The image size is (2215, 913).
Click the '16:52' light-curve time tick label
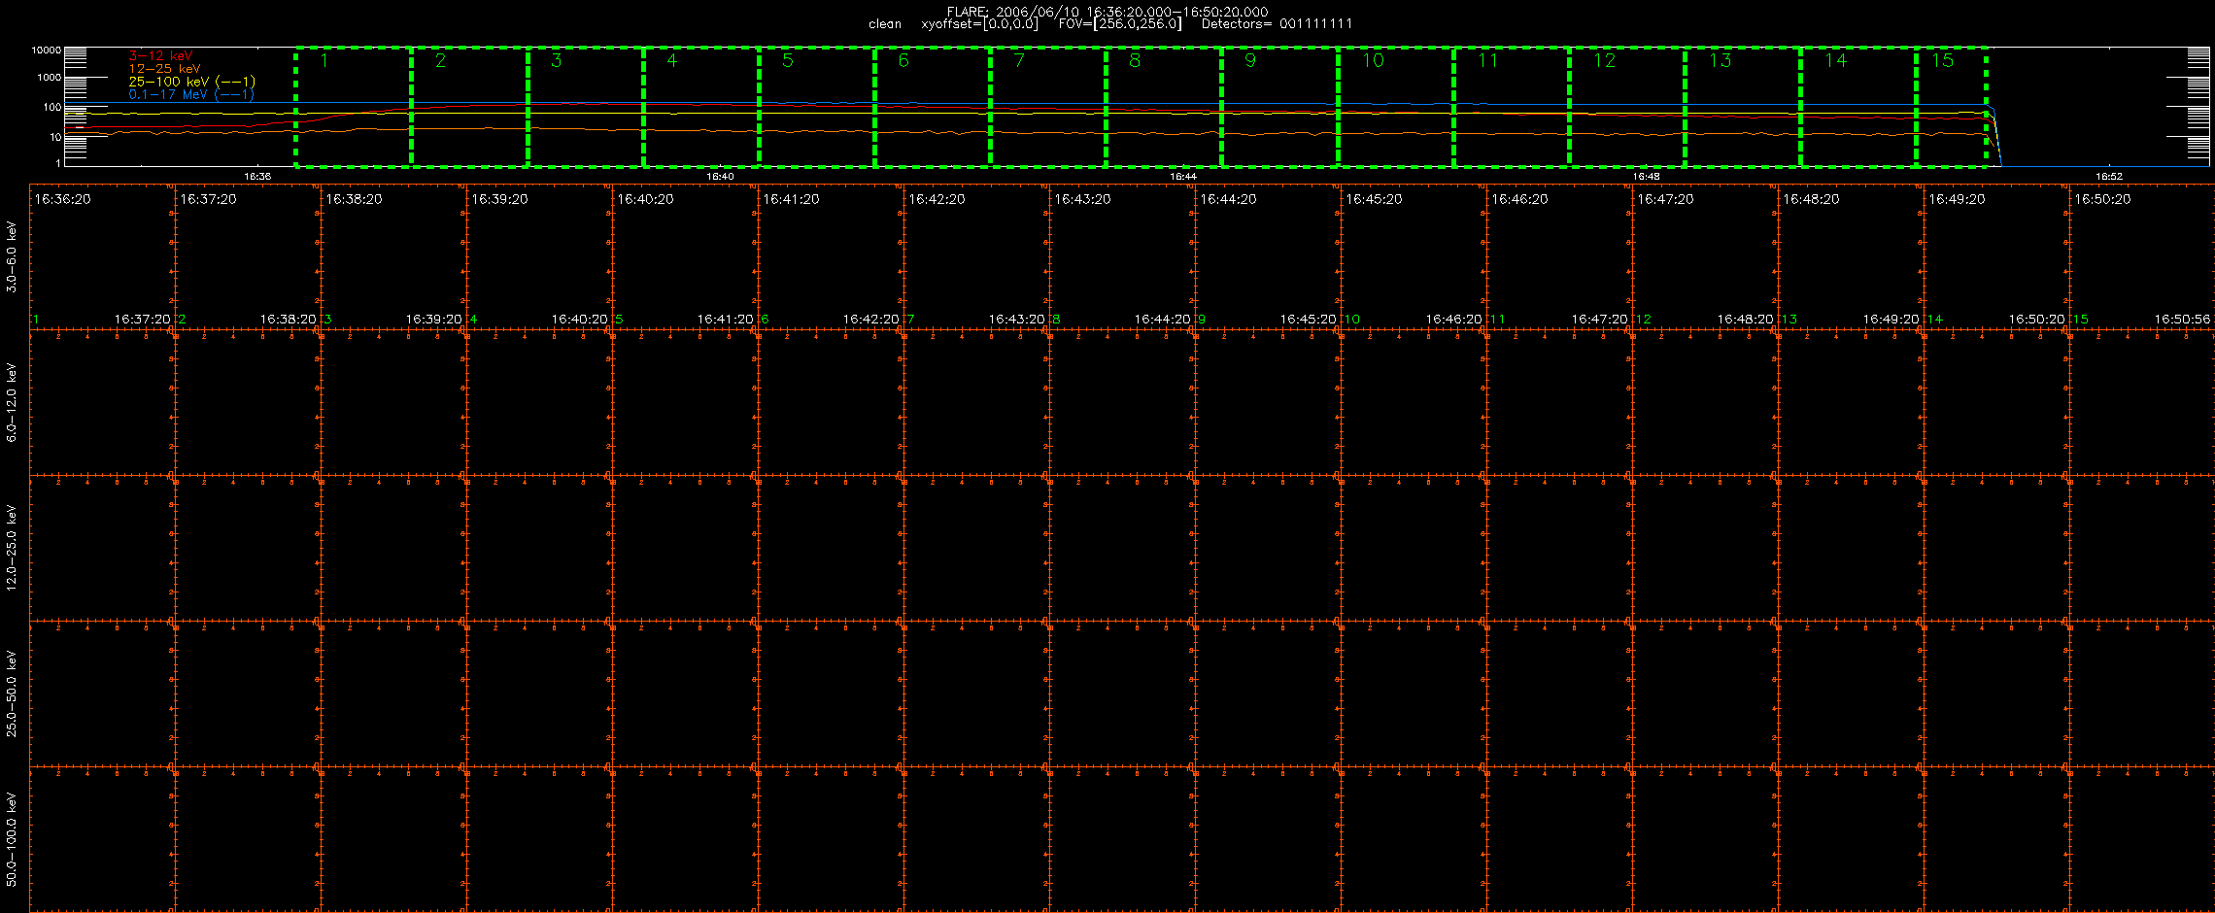2108,177
